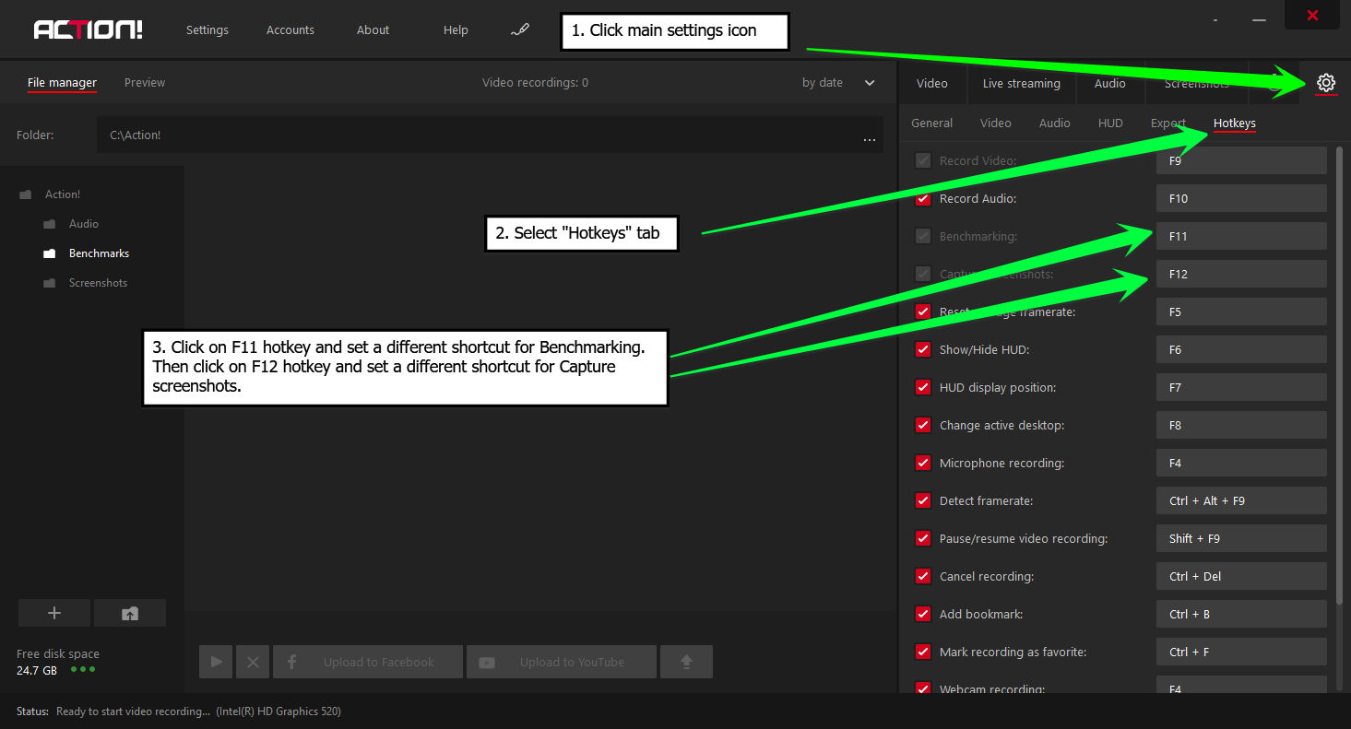Click the Ctrl + Del hotkey field
This screenshot has width=1351, height=729.
click(1241, 576)
